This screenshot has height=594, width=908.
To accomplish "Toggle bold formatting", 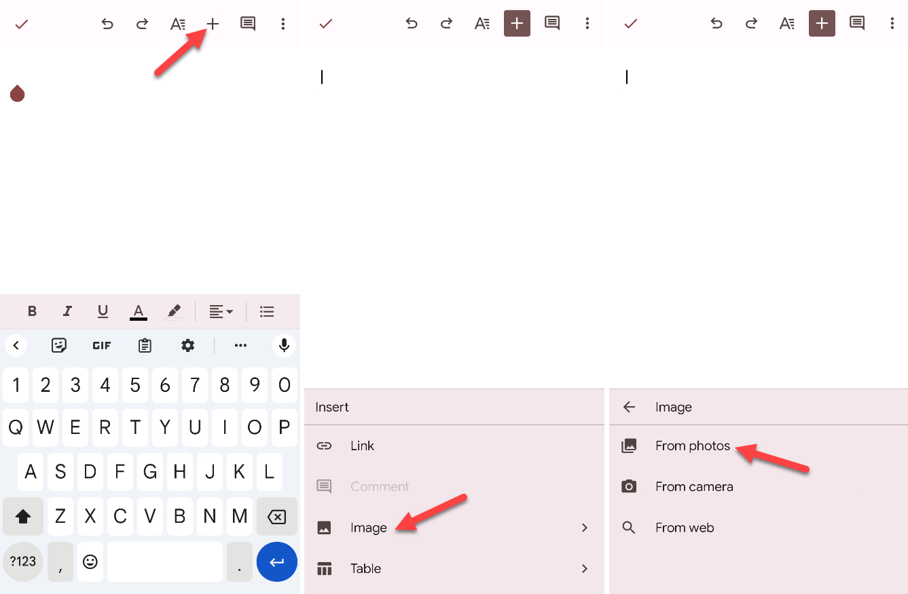I will [32, 311].
